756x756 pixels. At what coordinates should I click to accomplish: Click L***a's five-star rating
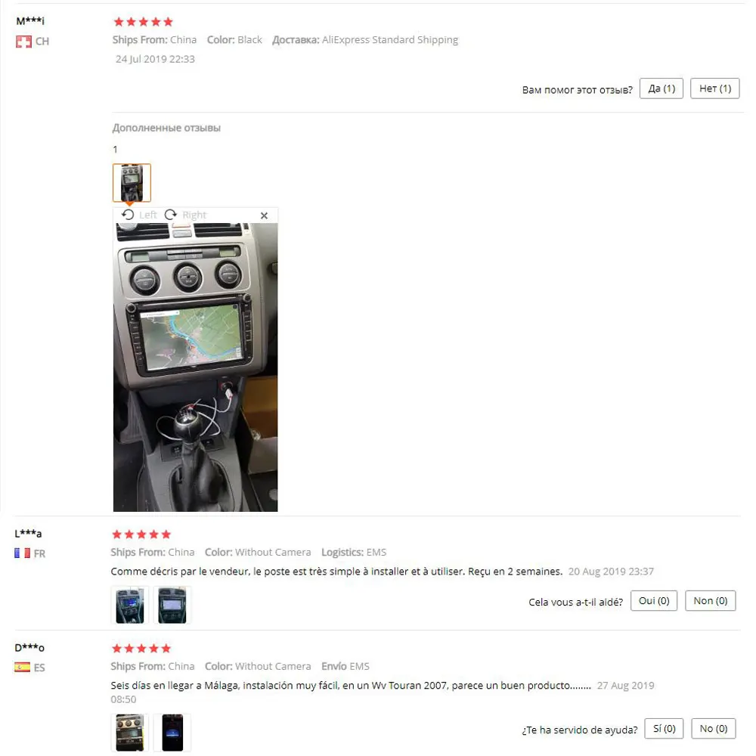(141, 534)
